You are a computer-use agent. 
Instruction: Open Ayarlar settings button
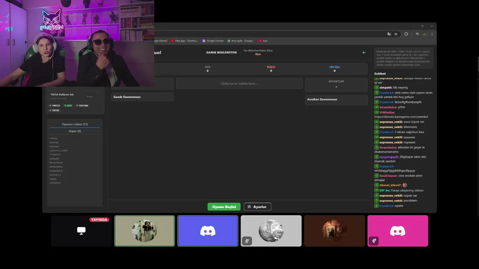[x=257, y=207]
